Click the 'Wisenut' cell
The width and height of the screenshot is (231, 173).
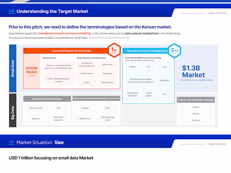(x=196, y=107)
